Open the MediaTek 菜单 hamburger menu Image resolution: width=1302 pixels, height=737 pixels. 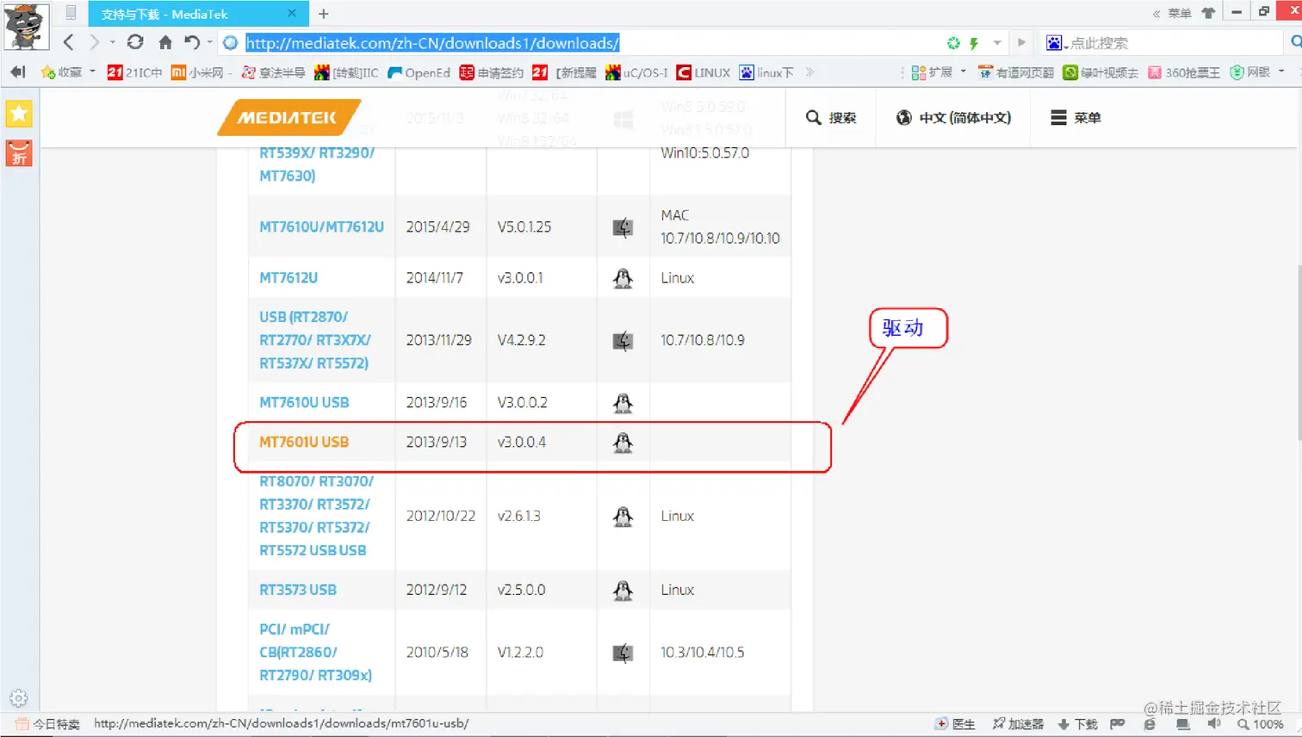tap(1076, 118)
